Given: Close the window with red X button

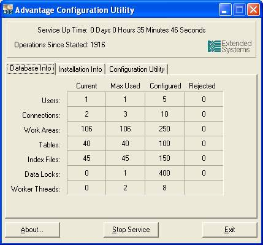Looking at the screenshot, I should tap(253, 9).
